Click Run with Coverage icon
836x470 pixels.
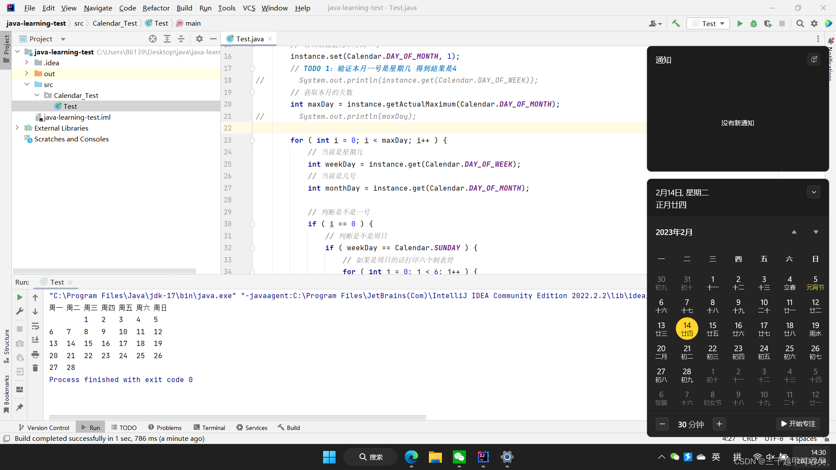pyautogui.click(x=768, y=23)
